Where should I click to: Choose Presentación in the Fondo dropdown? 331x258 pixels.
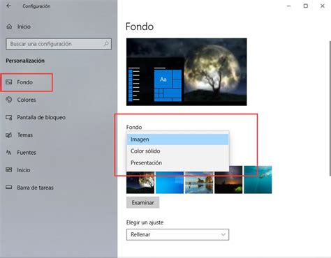[177, 162]
